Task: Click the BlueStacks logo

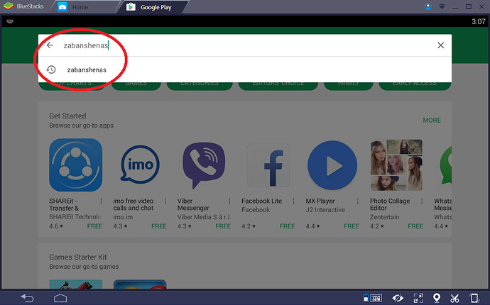Action: point(8,6)
